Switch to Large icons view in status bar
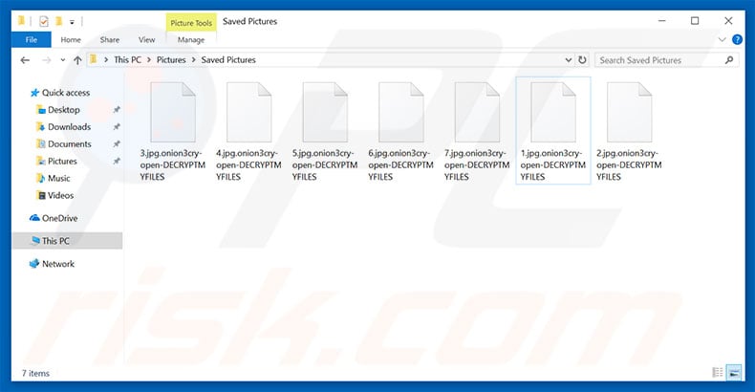The height and width of the screenshot is (392, 755). (734, 372)
